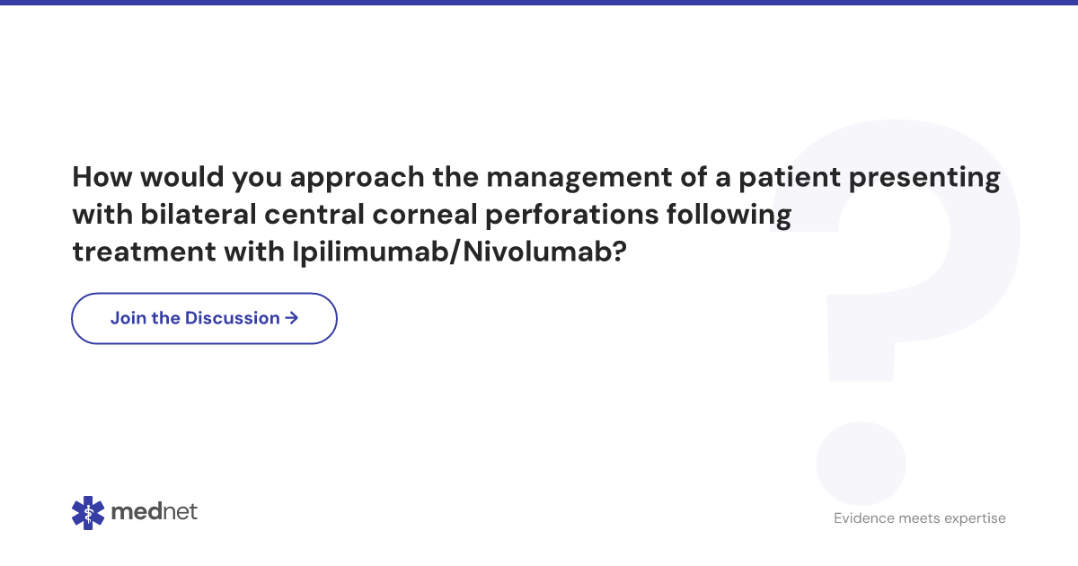The width and height of the screenshot is (1078, 566).
Task: Click the dot of the question mark
Action: [x=861, y=462]
